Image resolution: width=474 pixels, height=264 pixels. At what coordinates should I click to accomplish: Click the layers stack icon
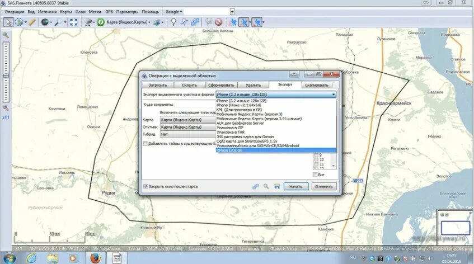[157, 22]
